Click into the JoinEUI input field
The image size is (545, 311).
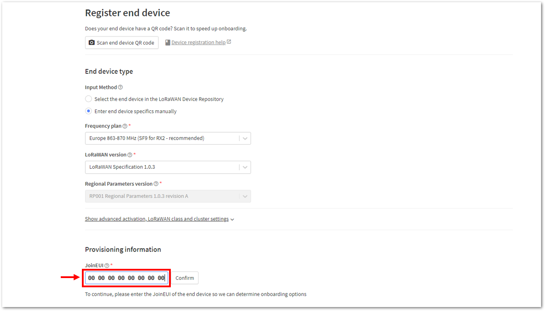126,278
